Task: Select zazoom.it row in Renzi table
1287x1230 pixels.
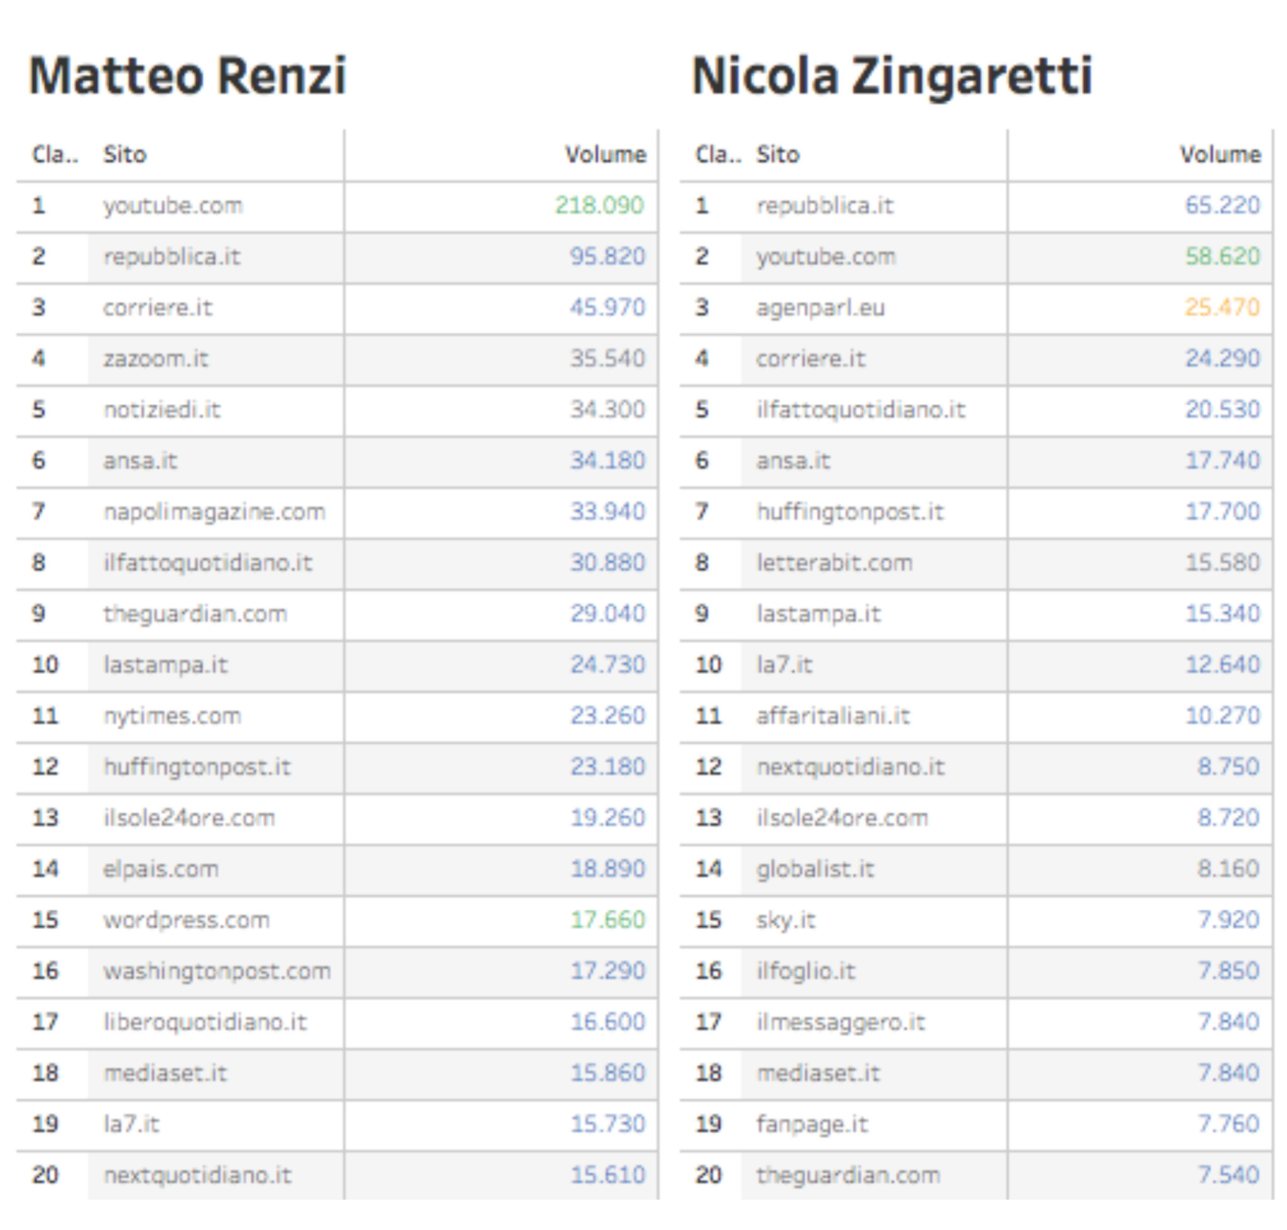Action: tap(155, 359)
